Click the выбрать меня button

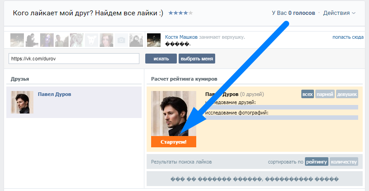(197, 59)
